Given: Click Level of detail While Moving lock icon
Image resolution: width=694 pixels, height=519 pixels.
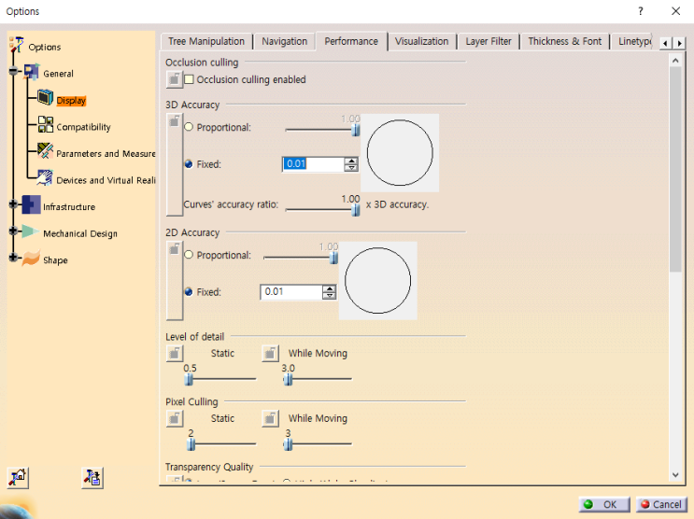Looking at the screenshot, I should click(x=270, y=353).
